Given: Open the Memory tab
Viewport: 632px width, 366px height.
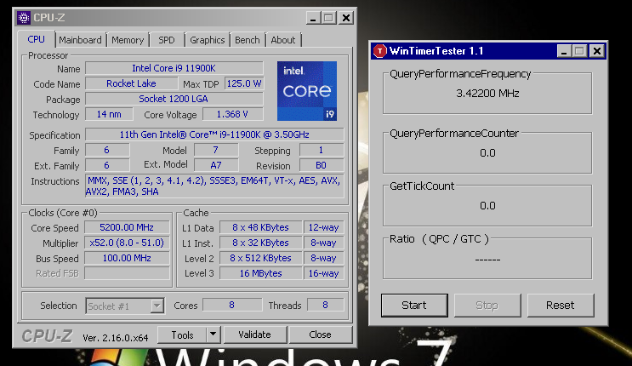Looking at the screenshot, I should [128, 40].
